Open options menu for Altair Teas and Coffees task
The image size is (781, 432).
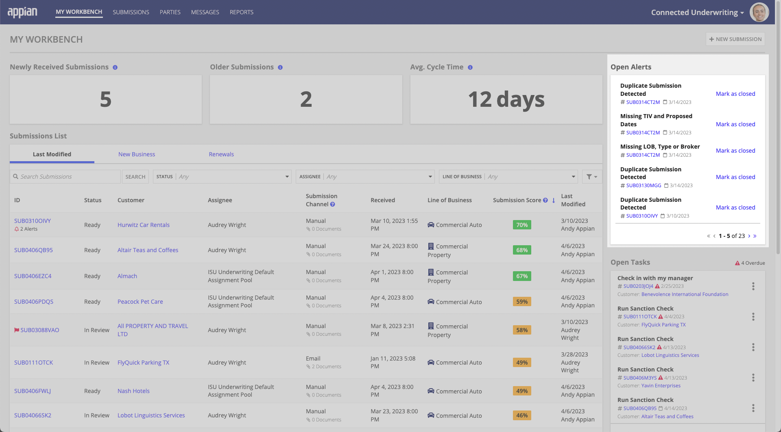pos(753,408)
